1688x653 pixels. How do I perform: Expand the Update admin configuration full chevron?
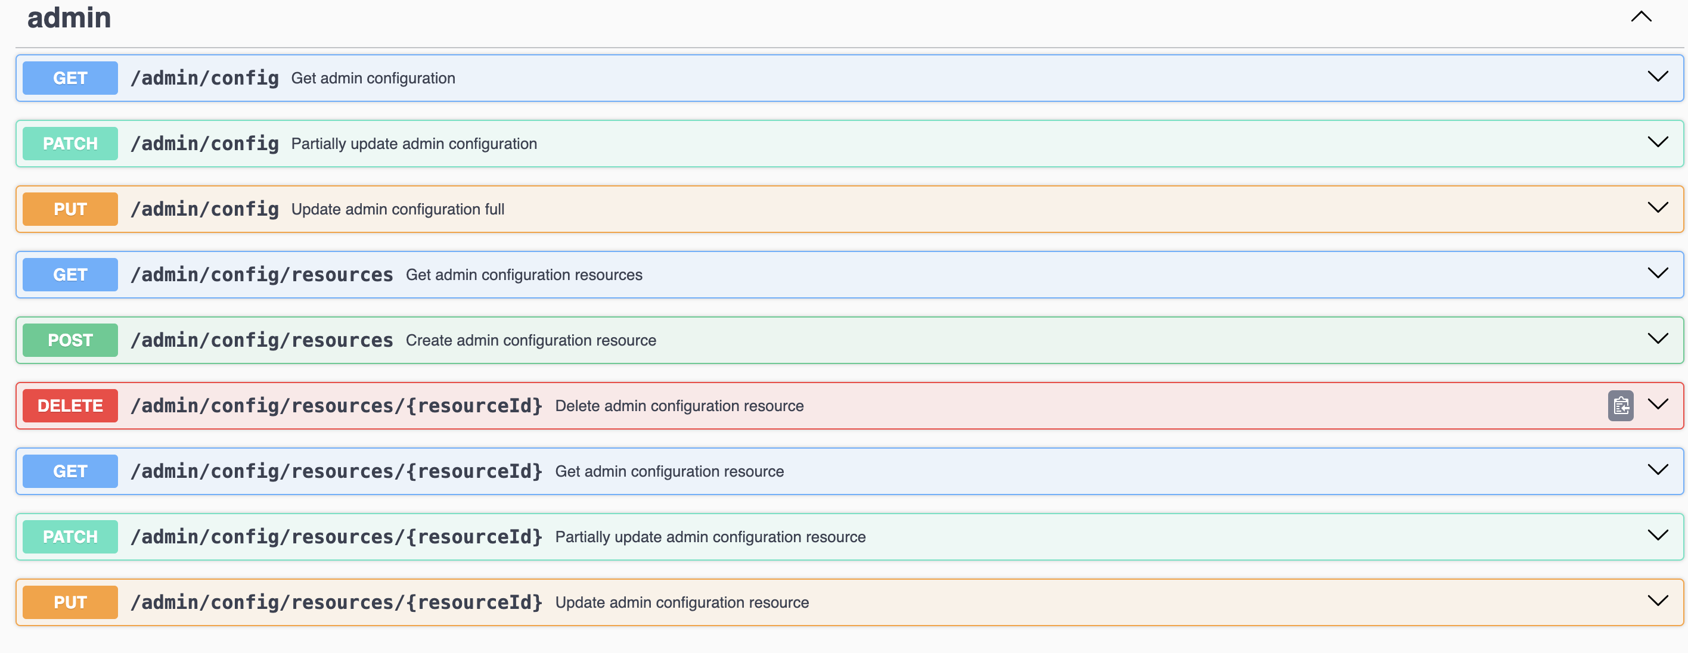1657,207
